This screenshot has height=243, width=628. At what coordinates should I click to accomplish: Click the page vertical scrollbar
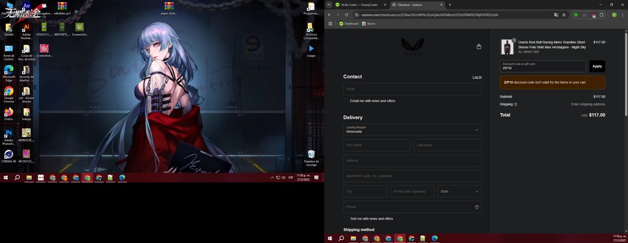(626, 73)
